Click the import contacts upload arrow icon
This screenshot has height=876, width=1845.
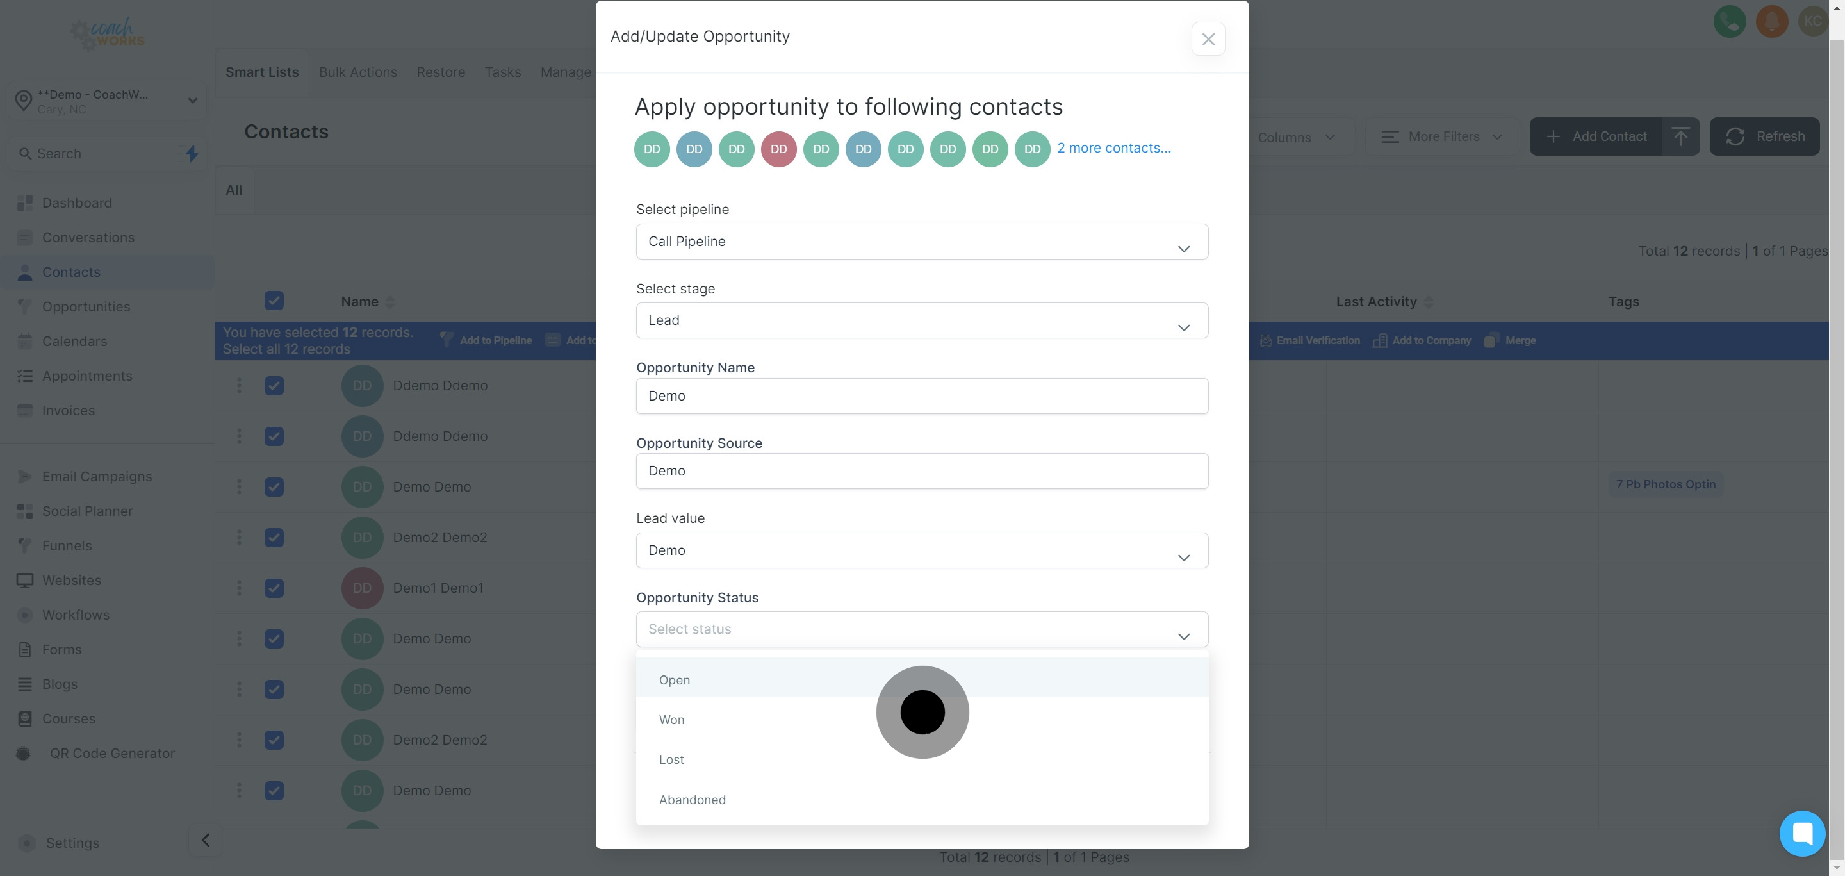click(x=1680, y=136)
